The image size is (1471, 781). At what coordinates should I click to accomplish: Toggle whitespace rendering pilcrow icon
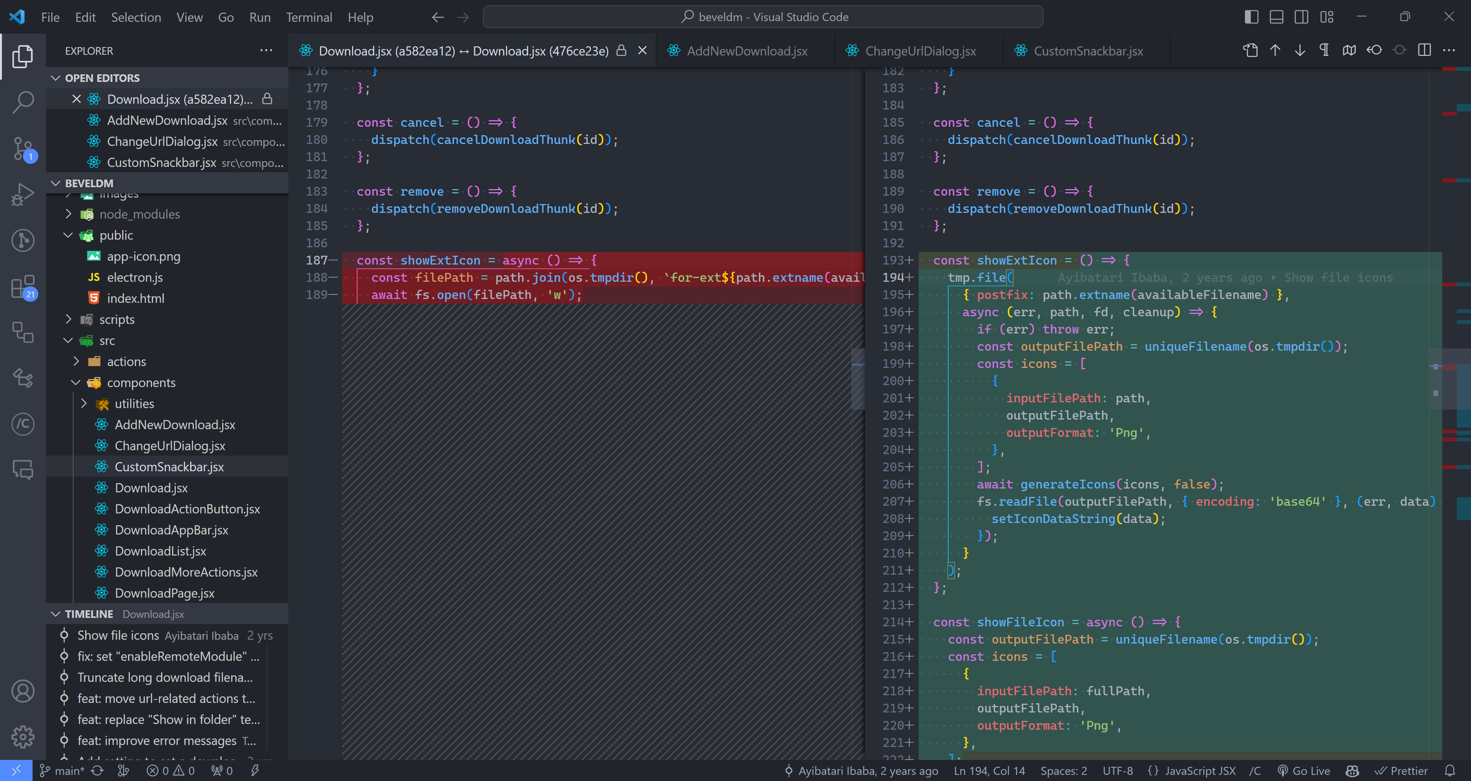pyautogui.click(x=1324, y=50)
